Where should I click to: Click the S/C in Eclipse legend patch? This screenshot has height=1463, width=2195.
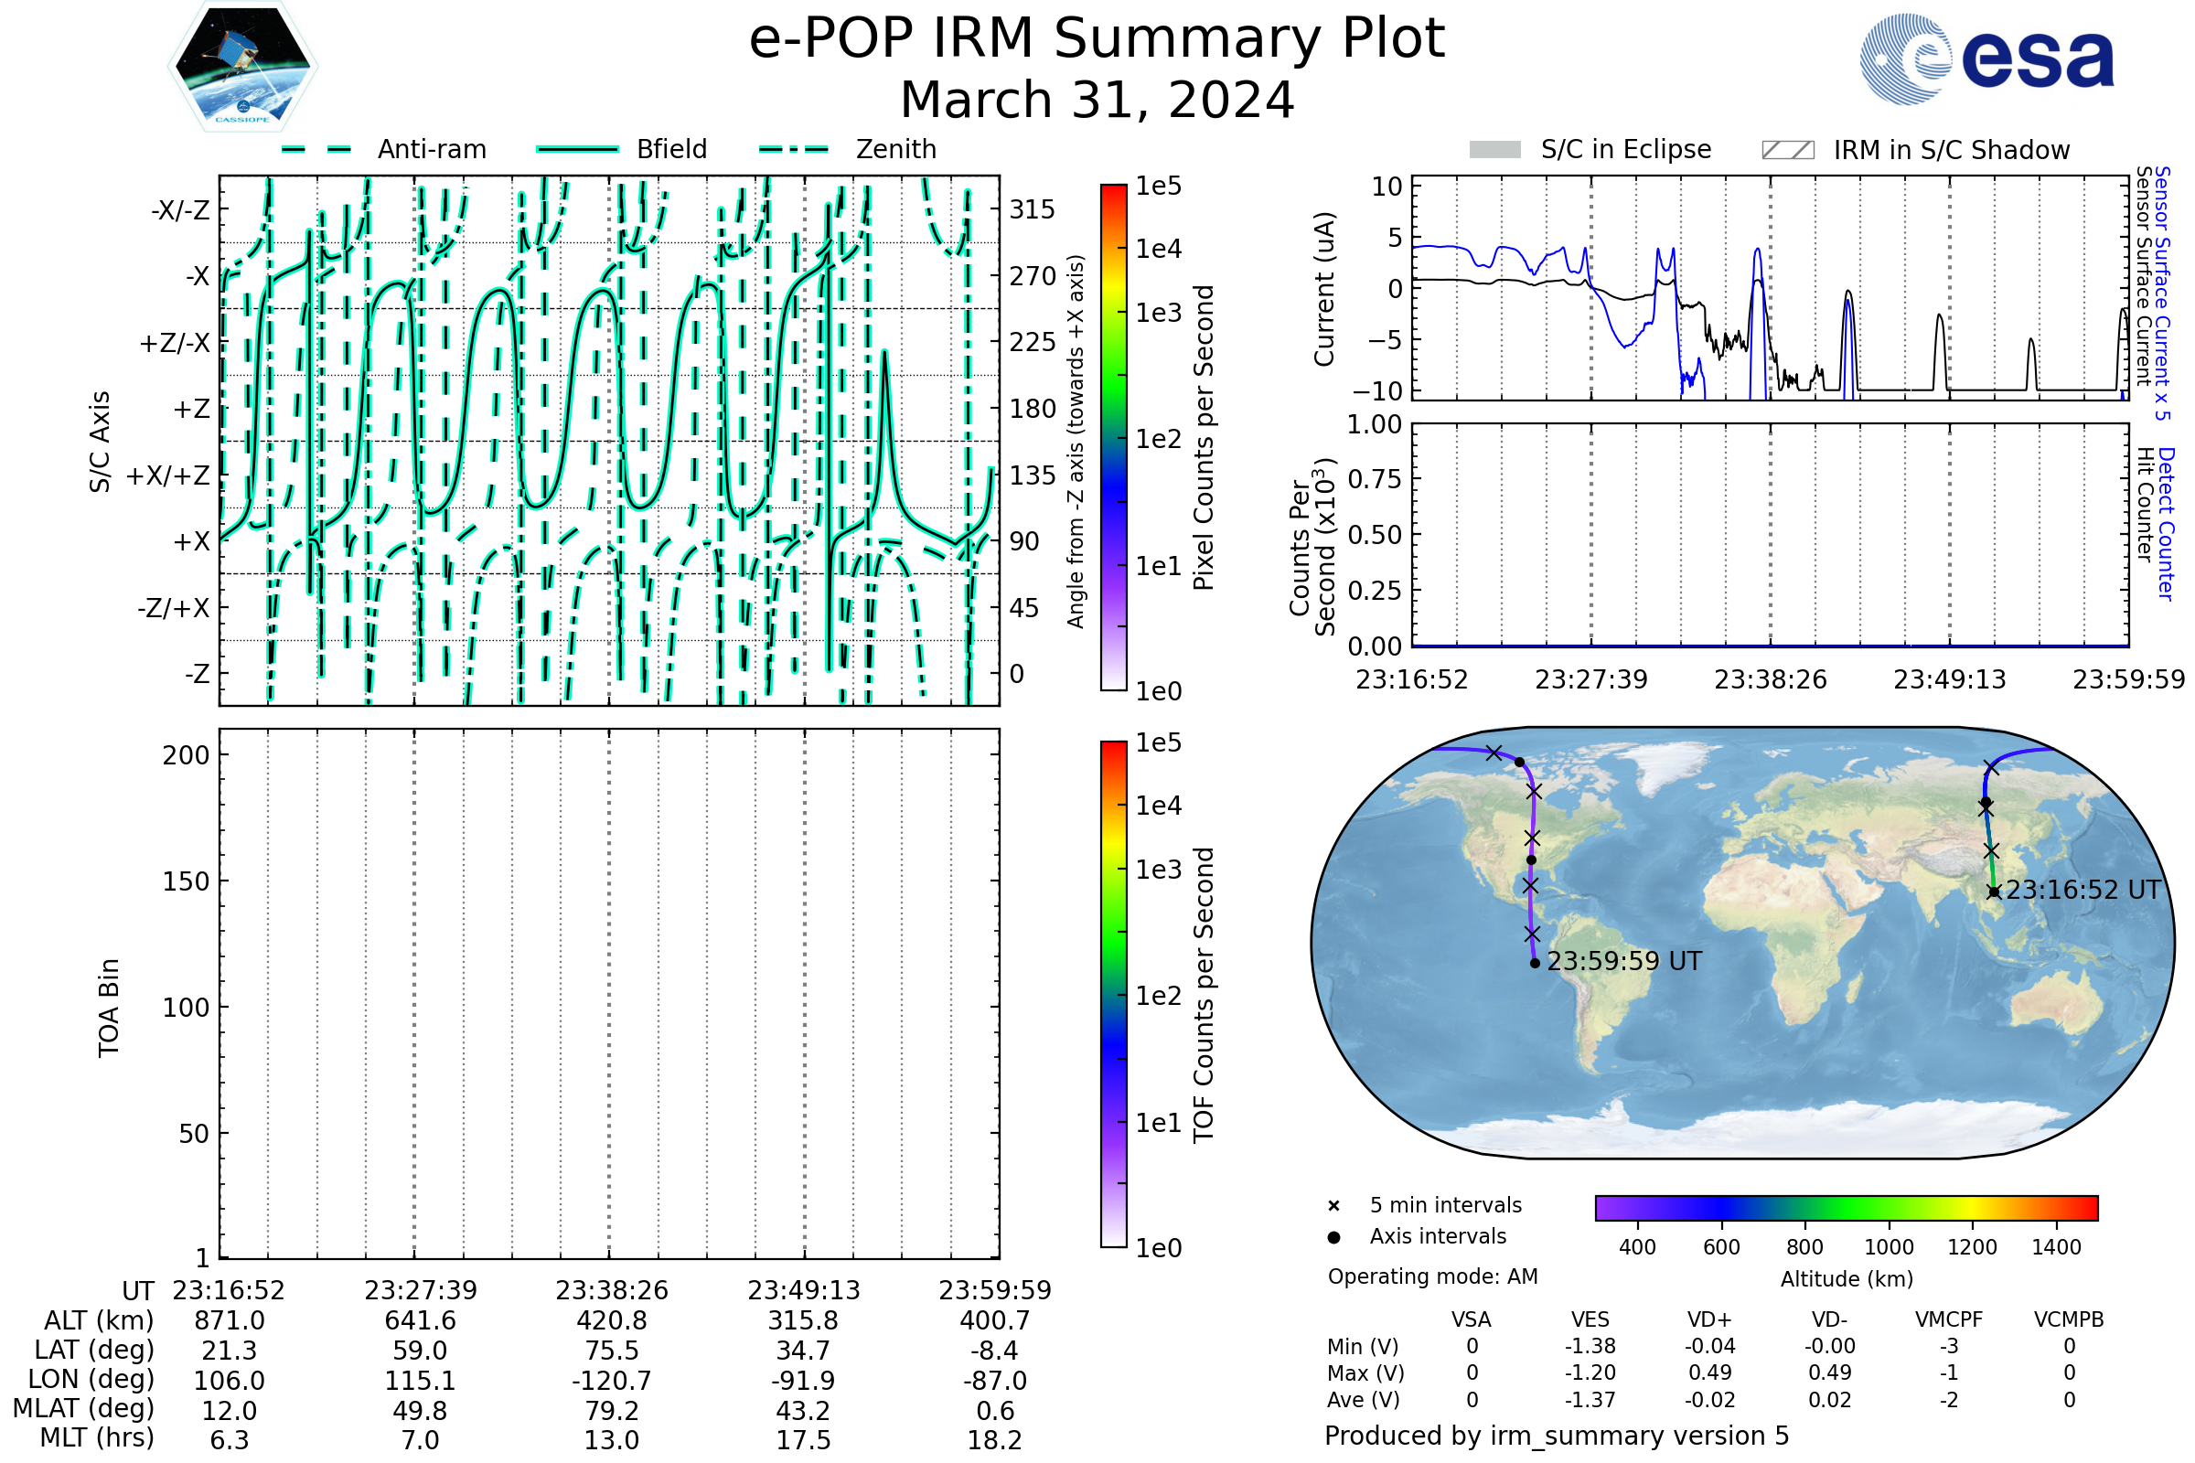click(x=1494, y=150)
